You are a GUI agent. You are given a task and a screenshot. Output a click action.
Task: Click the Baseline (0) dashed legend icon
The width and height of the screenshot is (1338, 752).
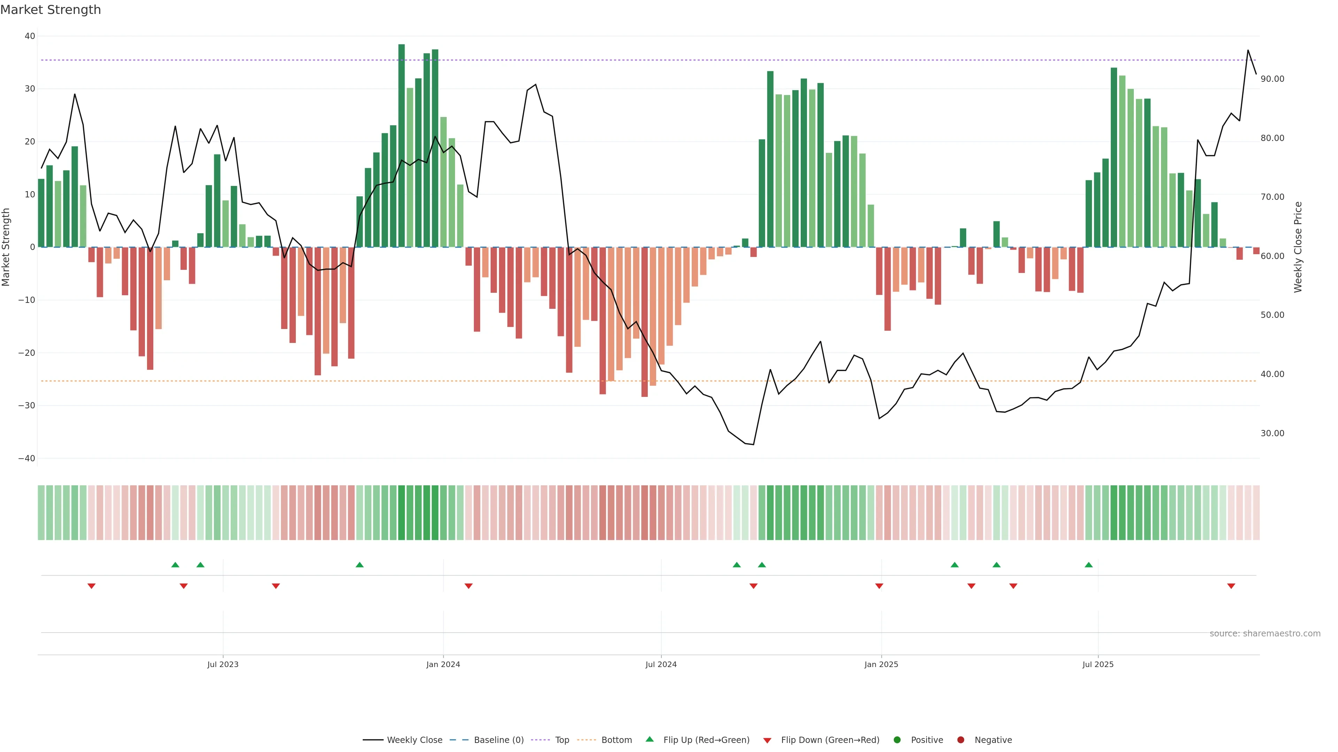pos(459,739)
